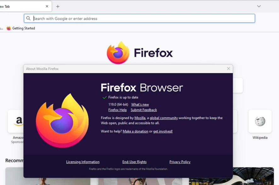Open the Firefox Help link
The height and width of the screenshot is (185, 279).
pyautogui.click(x=117, y=110)
